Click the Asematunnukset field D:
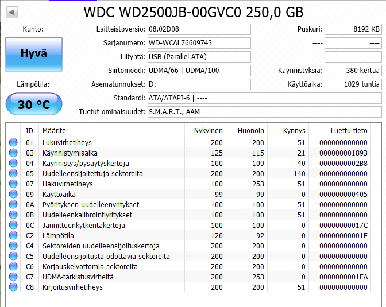 click(199, 84)
